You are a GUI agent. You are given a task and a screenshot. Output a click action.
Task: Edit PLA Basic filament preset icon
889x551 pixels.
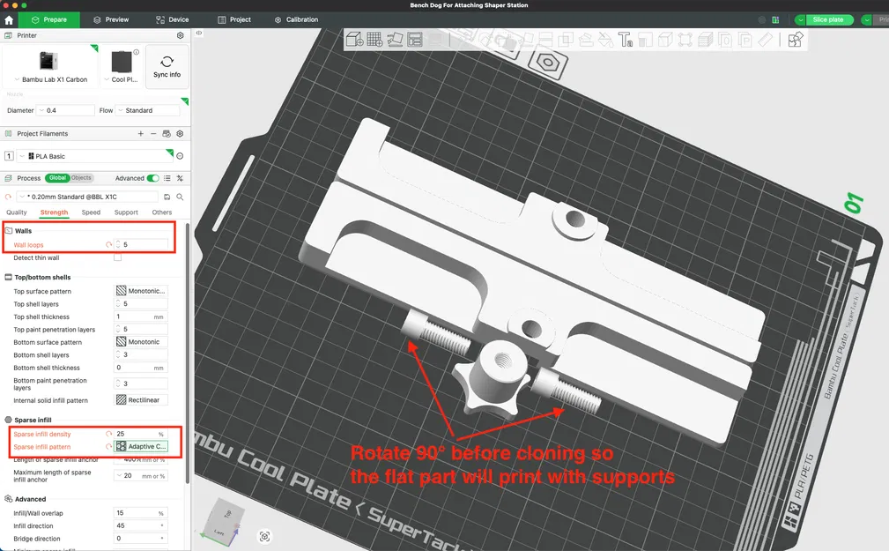point(180,156)
